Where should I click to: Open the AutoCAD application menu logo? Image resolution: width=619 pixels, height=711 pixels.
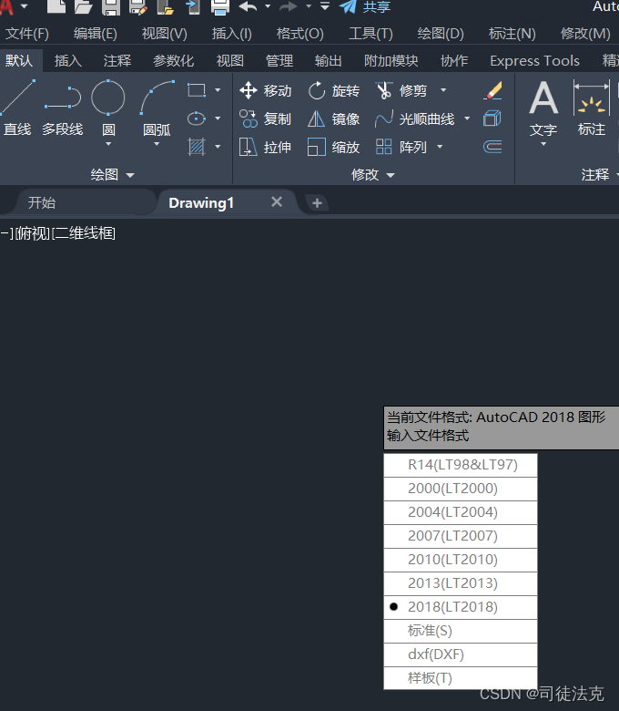coord(5,6)
